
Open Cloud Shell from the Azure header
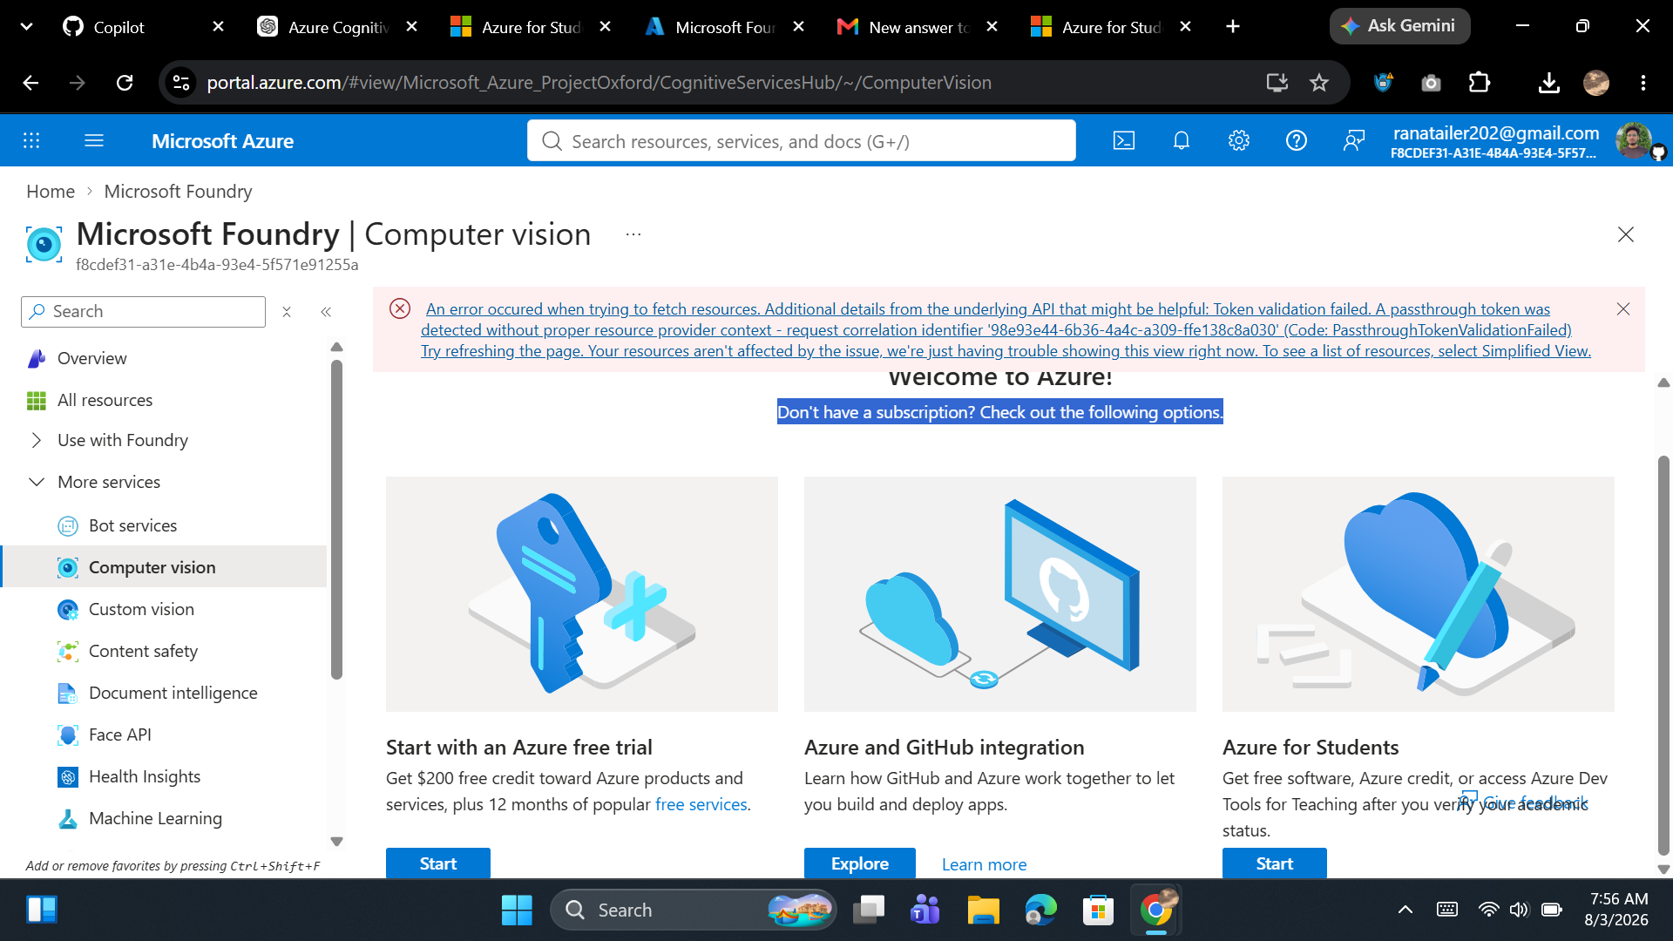(1124, 141)
